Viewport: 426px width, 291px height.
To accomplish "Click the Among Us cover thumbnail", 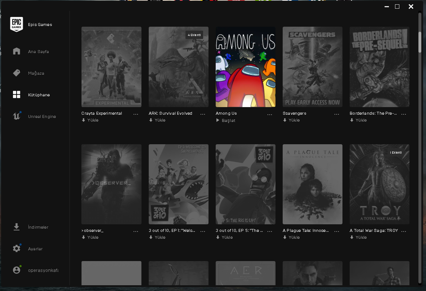I will pyautogui.click(x=246, y=67).
